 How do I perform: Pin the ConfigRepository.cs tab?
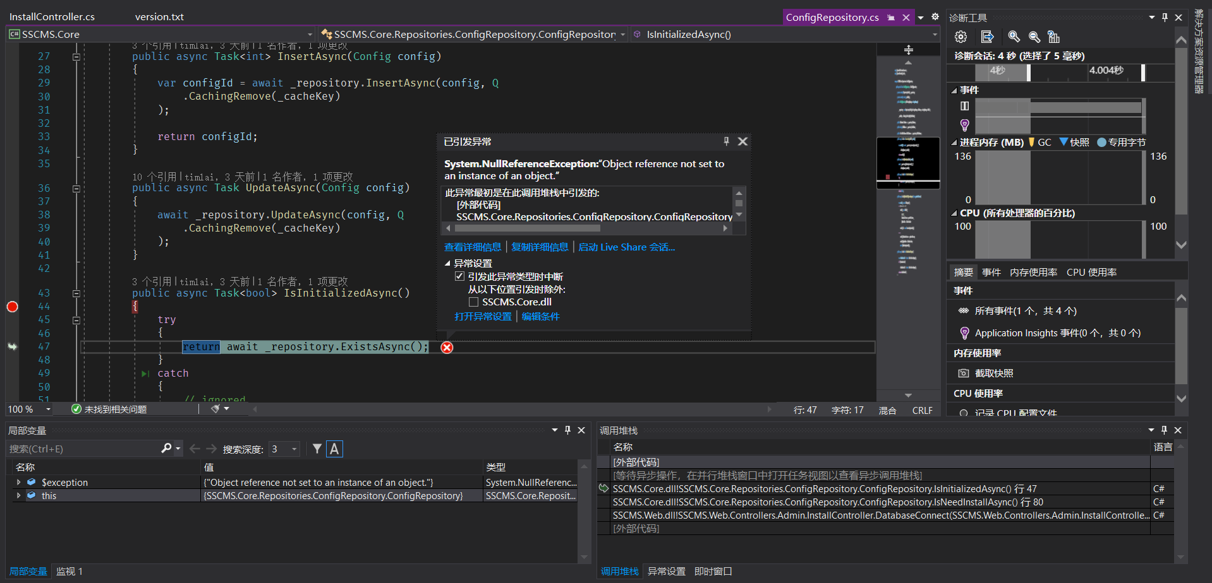(891, 18)
